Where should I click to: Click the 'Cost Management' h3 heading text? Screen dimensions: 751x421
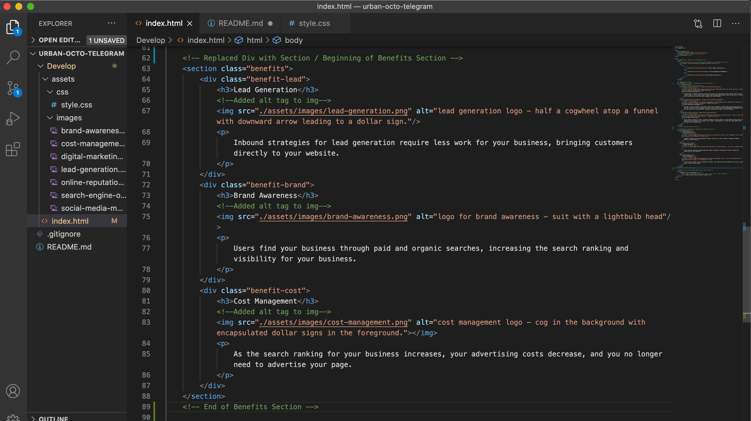point(265,301)
